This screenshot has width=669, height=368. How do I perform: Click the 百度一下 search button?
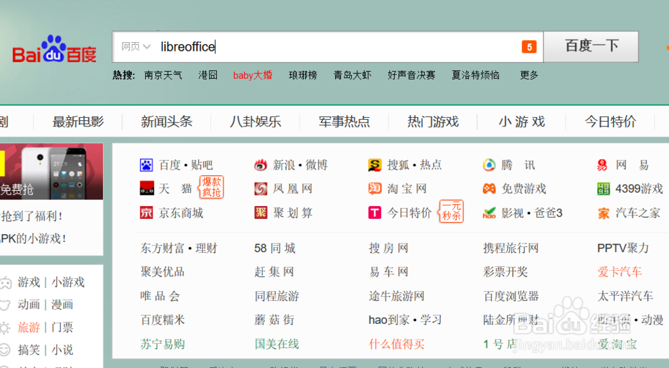tap(591, 47)
